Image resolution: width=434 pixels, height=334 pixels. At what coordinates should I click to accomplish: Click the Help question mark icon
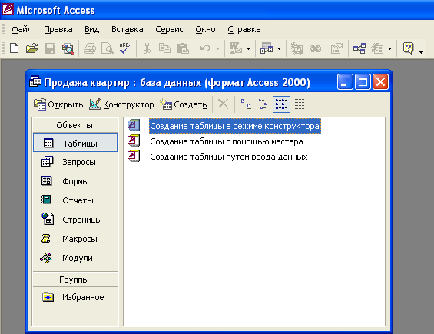point(408,48)
